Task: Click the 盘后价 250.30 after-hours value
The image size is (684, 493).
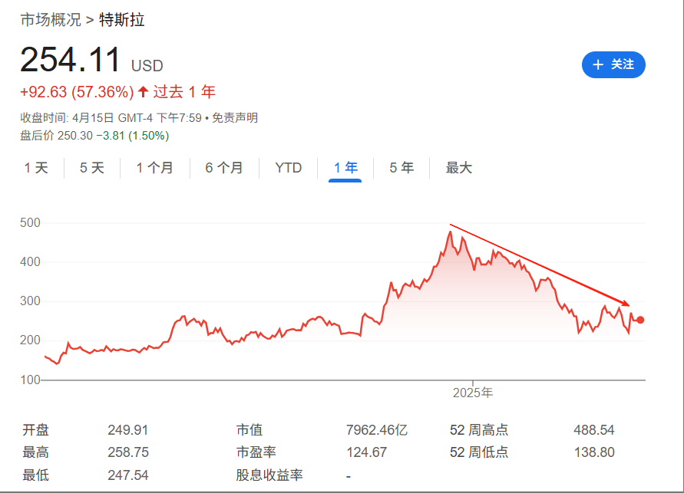Action: (56, 136)
